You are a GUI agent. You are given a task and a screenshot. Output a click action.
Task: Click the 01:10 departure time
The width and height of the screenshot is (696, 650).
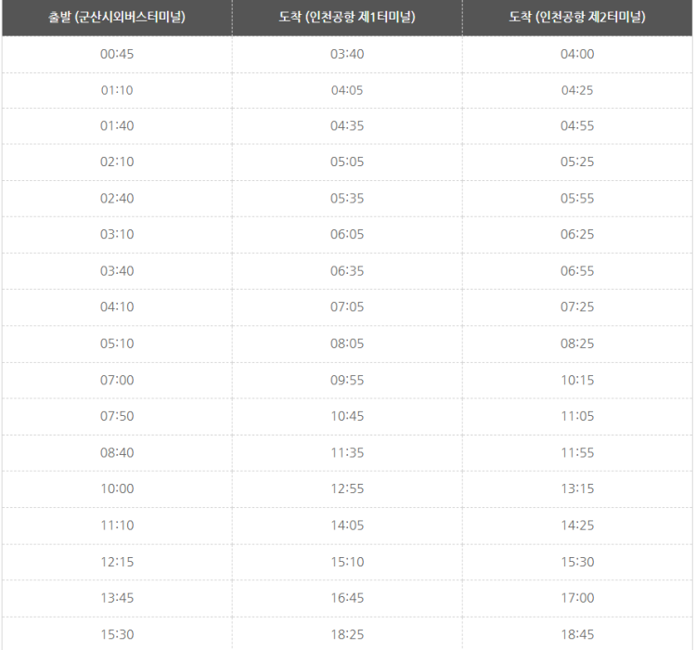pyautogui.click(x=117, y=90)
